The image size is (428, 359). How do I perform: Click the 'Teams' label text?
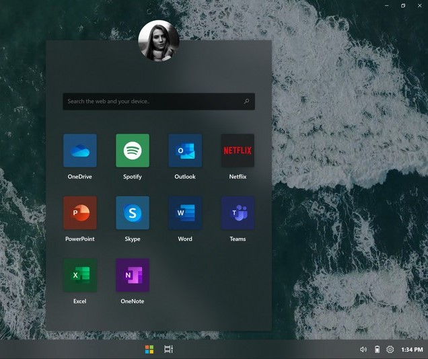coord(238,239)
